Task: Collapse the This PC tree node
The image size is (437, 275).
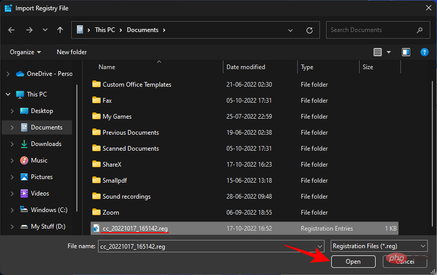Action: point(8,94)
